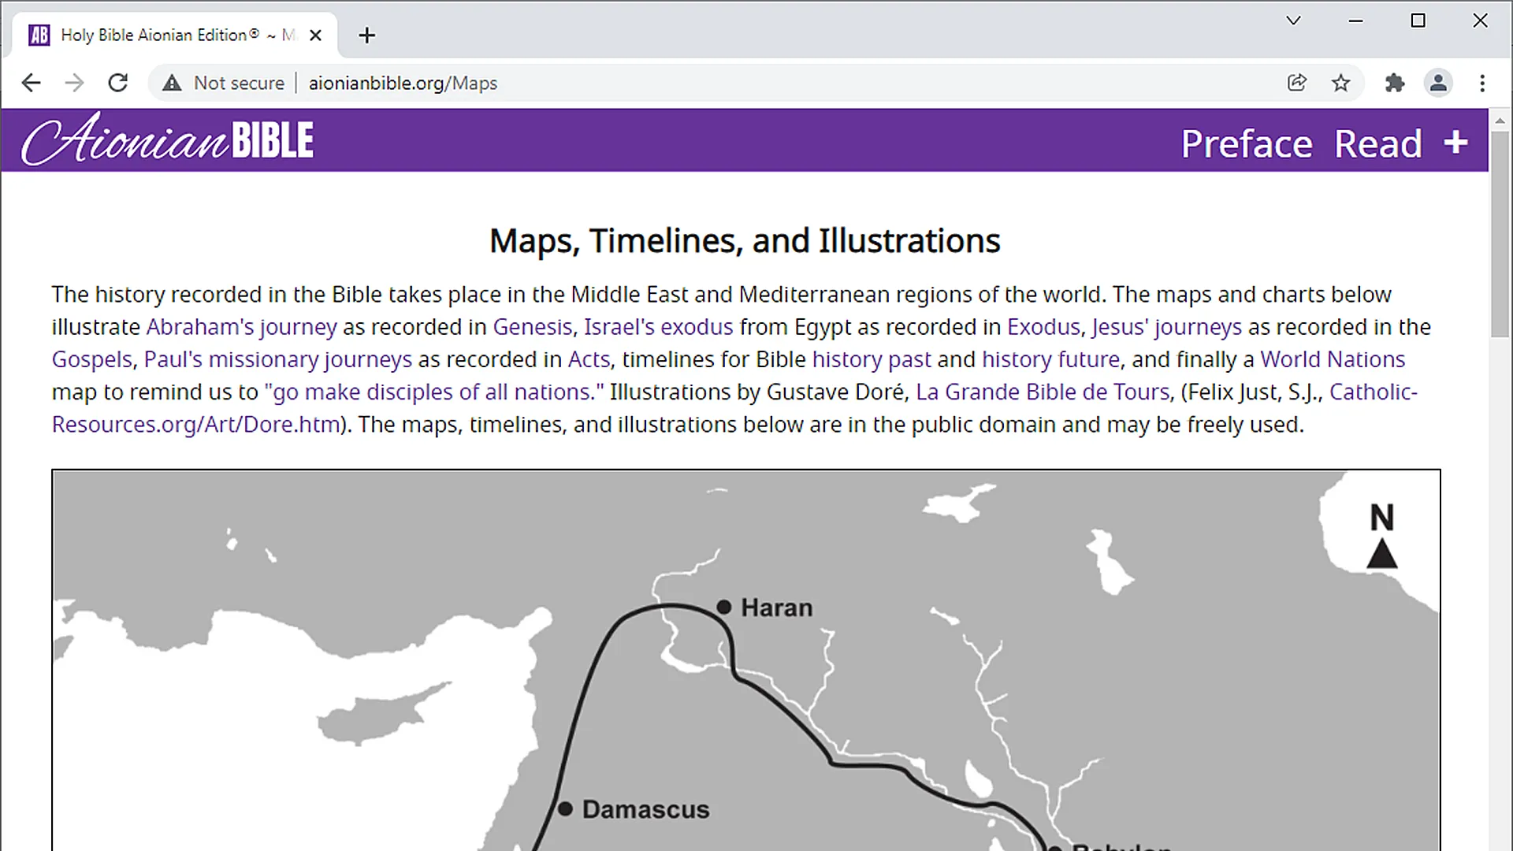Screen dimensions: 1513x851
Task: Jump to the history future timeline link
Action: point(1050,359)
